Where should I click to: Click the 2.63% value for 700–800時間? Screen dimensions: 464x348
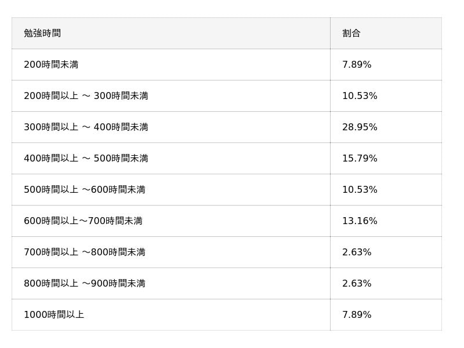tap(357, 252)
